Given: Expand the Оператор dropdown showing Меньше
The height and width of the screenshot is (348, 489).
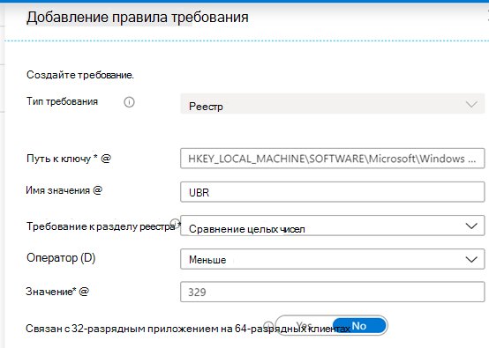Looking at the screenshot, I should pyautogui.click(x=332, y=259).
